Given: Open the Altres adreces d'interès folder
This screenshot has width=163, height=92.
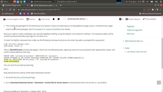Looking at the screenshot, I should 150,14.
